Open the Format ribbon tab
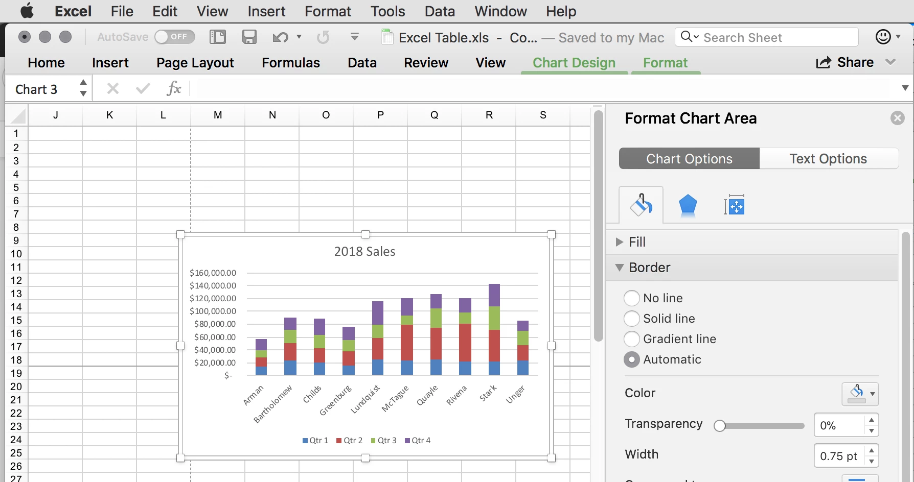The width and height of the screenshot is (914, 482). click(x=665, y=63)
